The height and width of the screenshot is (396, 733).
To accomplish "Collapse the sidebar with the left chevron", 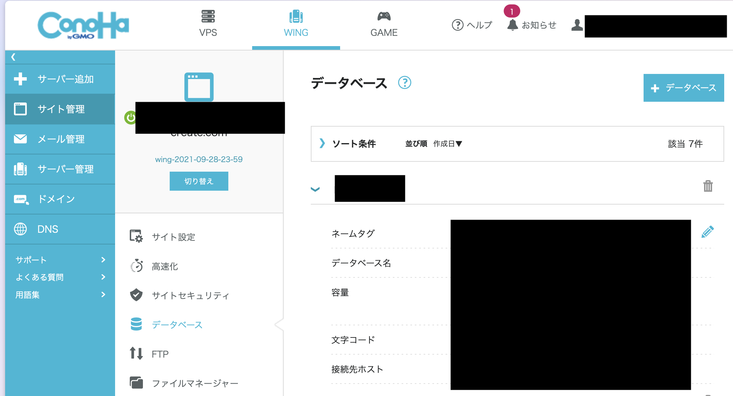I will [14, 57].
